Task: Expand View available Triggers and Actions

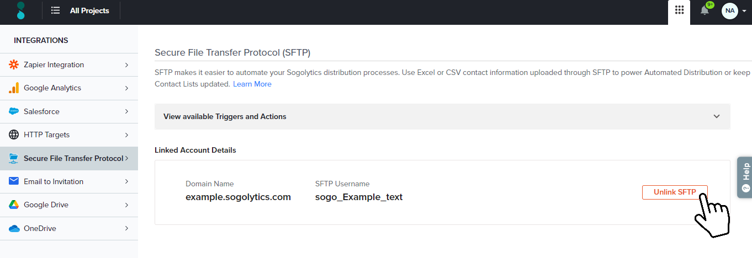Action: click(x=442, y=117)
